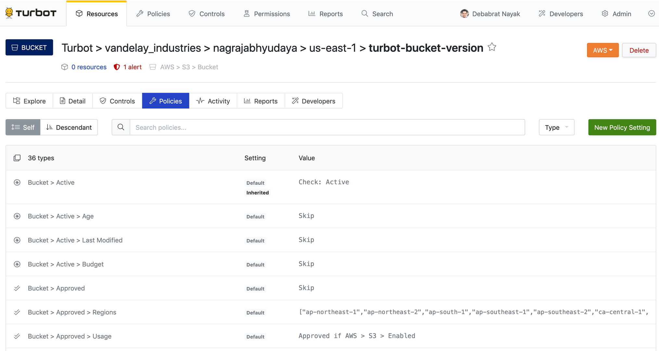Open the circled chevron menu at the top right
The image size is (659, 351).
651,14
